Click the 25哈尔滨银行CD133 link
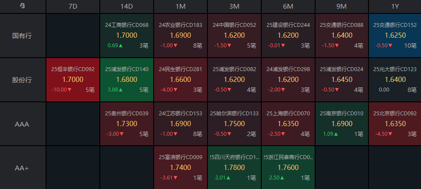Screen dimensions: 421x189 click(234, 114)
